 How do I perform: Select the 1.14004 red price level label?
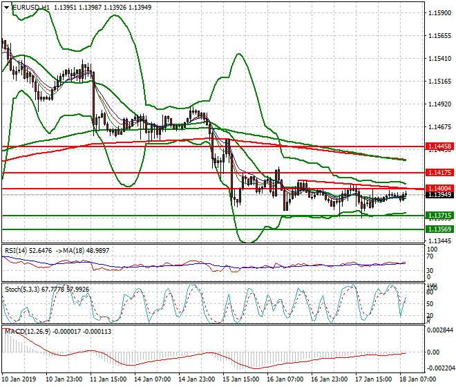click(x=439, y=188)
